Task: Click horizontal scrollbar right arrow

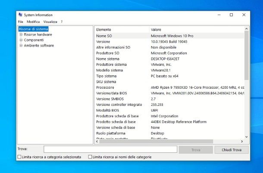Action: point(242,142)
